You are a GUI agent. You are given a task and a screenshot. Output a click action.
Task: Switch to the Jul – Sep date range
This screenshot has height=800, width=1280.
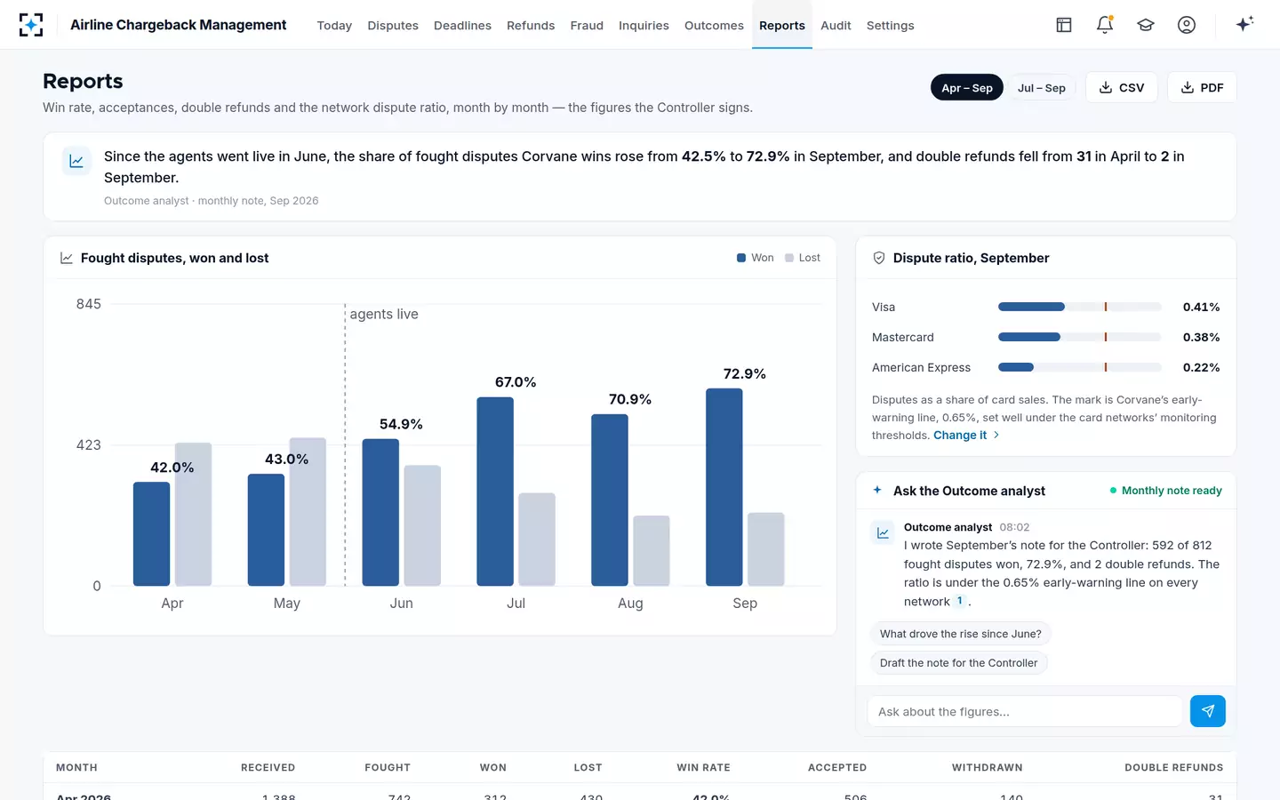1042,87
